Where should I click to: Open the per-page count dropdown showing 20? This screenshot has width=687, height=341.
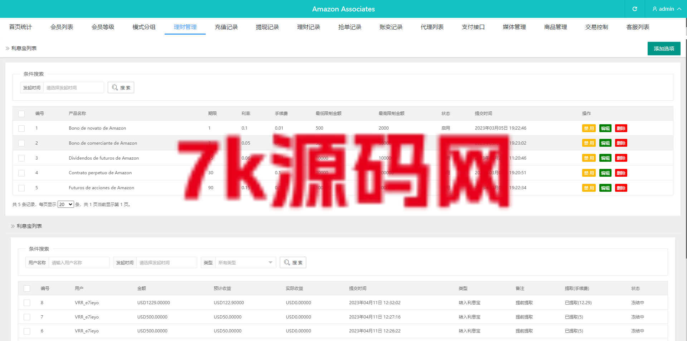tap(66, 204)
